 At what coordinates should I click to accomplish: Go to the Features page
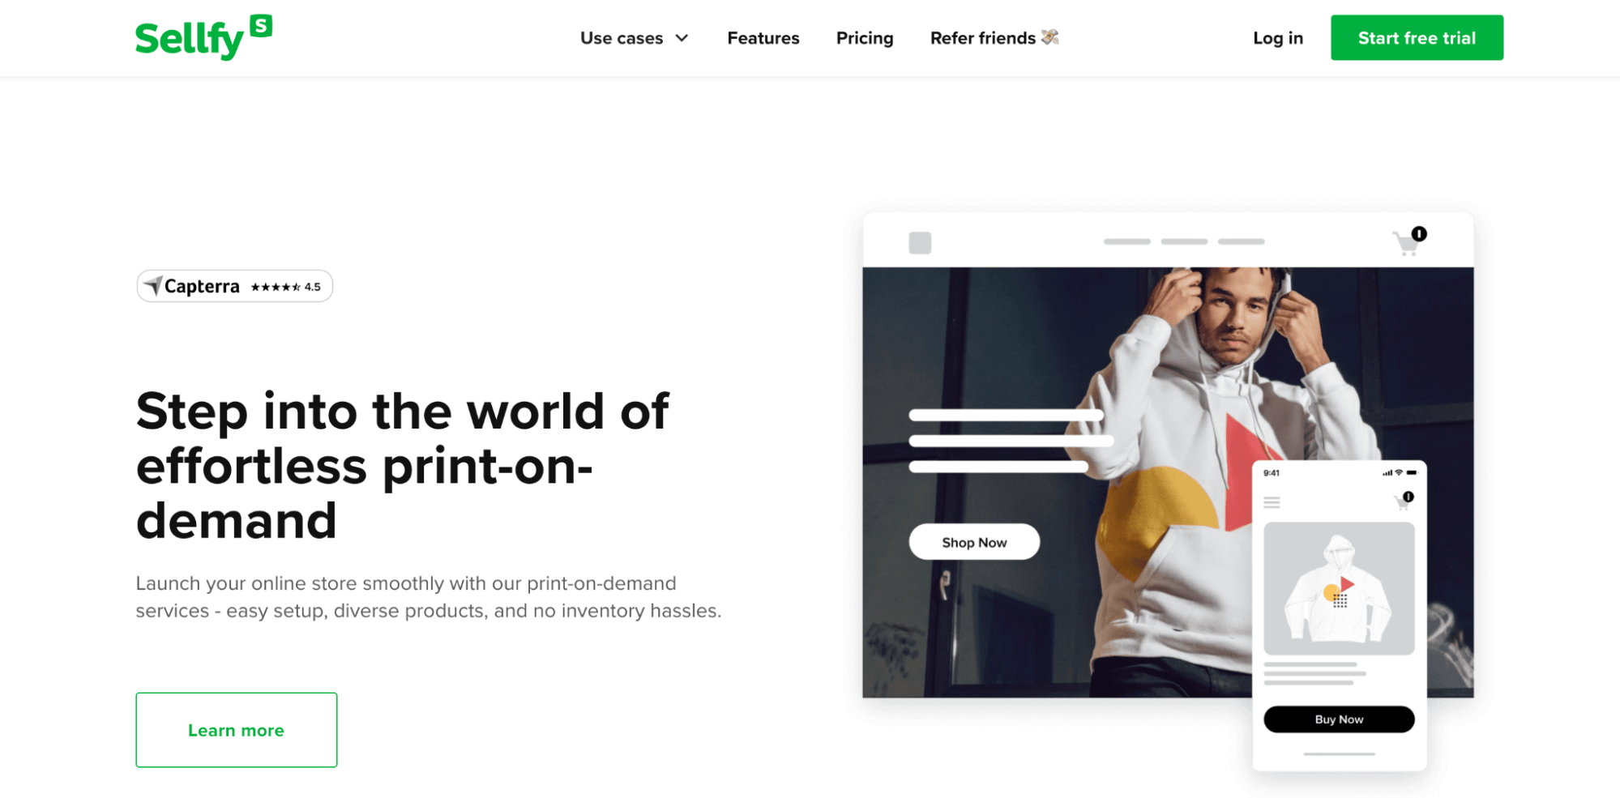[763, 38]
